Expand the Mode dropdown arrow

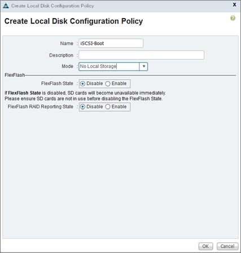point(143,67)
